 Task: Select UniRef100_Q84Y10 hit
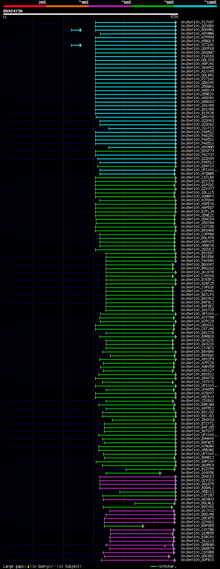coord(197,166)
